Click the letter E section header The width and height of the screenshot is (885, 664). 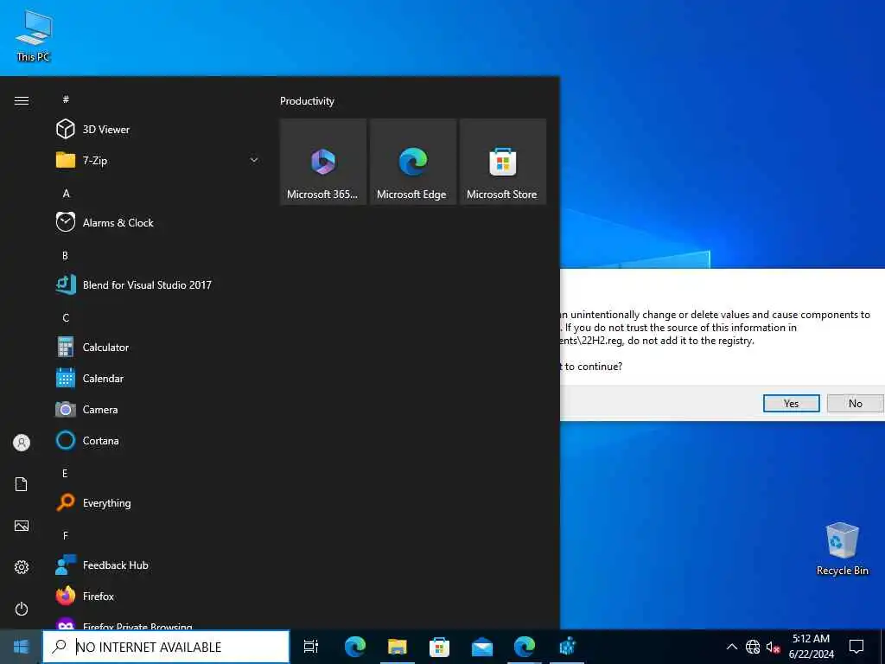(x=65, y=473)
